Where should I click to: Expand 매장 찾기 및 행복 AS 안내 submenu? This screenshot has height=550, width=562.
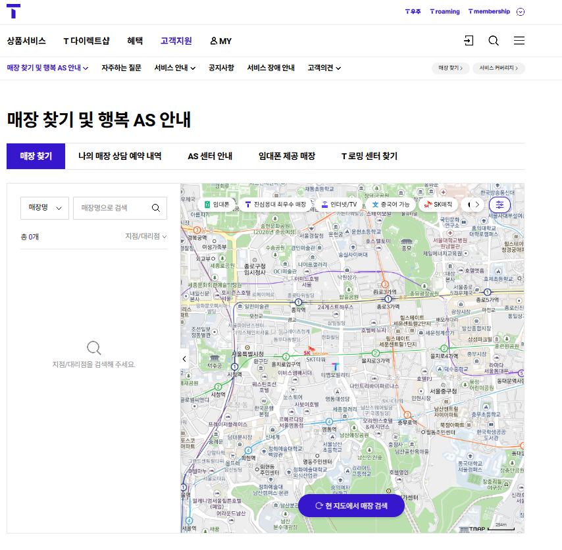[x=47, y=68]
